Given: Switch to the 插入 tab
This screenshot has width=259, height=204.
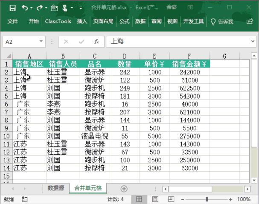Looking at the screenshot, I should click(82, 21).
